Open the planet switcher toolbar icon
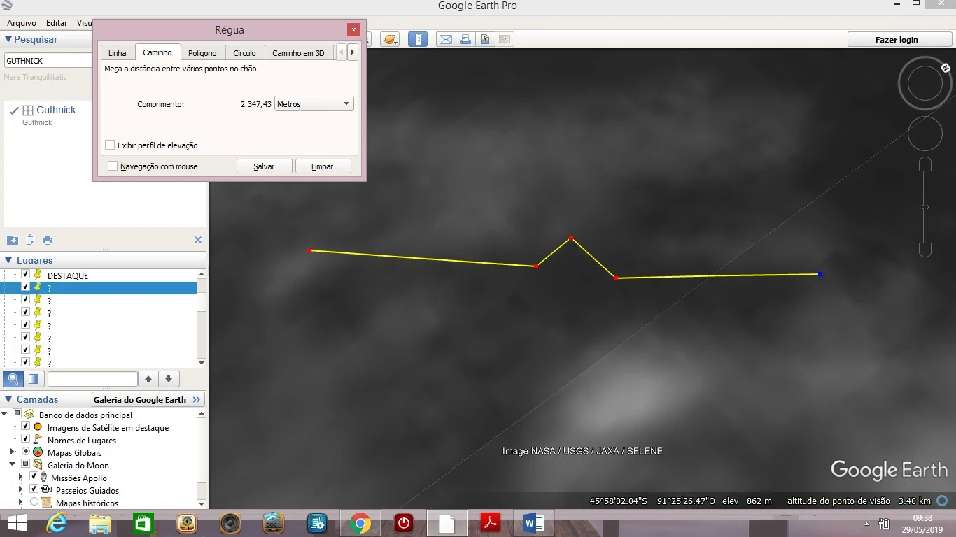 [390, 39]
